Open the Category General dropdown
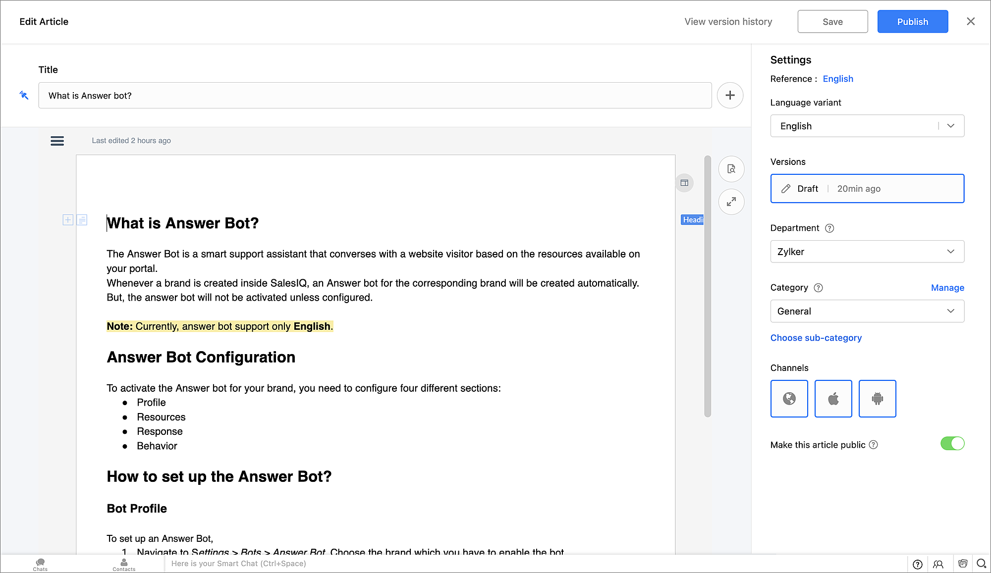Image resolution: width=991 pixels, height=573 pixels. (x=867, y=311)
